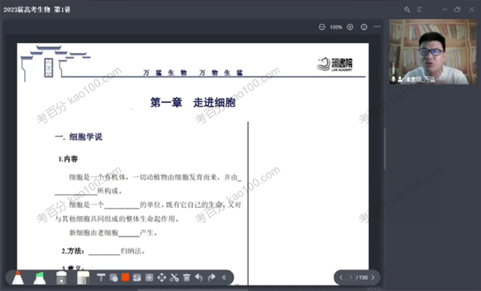Select the green highlighter tool

coord(39,278)
